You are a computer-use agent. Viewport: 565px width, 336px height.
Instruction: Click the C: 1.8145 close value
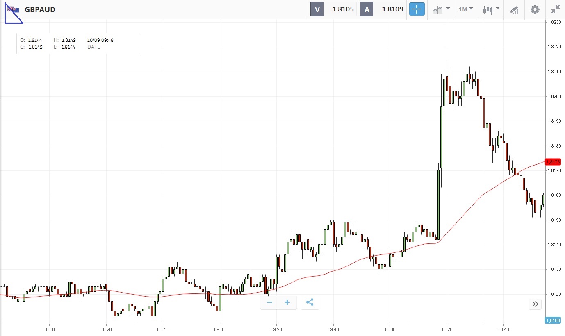31,47
